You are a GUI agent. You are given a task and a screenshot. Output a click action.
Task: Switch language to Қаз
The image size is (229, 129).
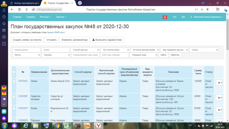(183, 17)
